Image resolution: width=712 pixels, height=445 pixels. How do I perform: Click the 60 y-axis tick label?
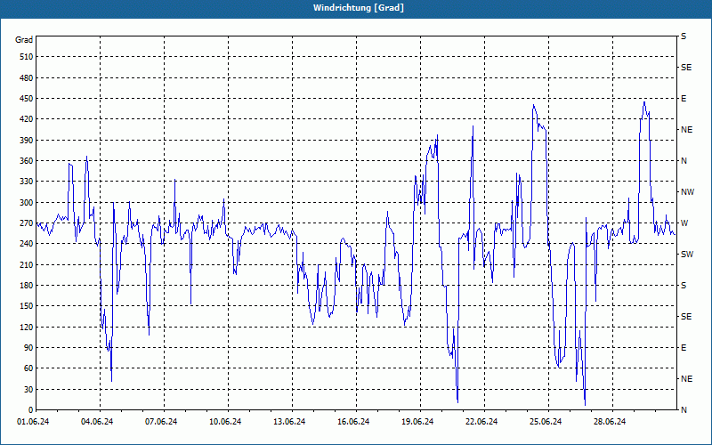[28, 368]
